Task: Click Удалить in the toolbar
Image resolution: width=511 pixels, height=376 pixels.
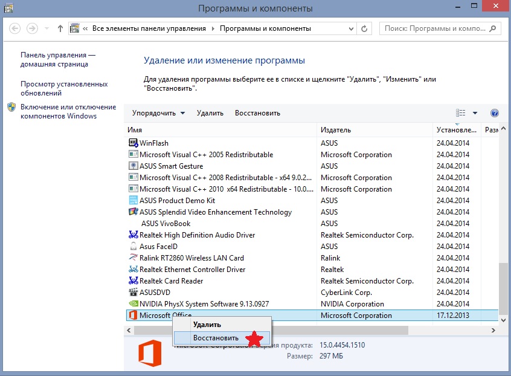Action: pos(210,113)
